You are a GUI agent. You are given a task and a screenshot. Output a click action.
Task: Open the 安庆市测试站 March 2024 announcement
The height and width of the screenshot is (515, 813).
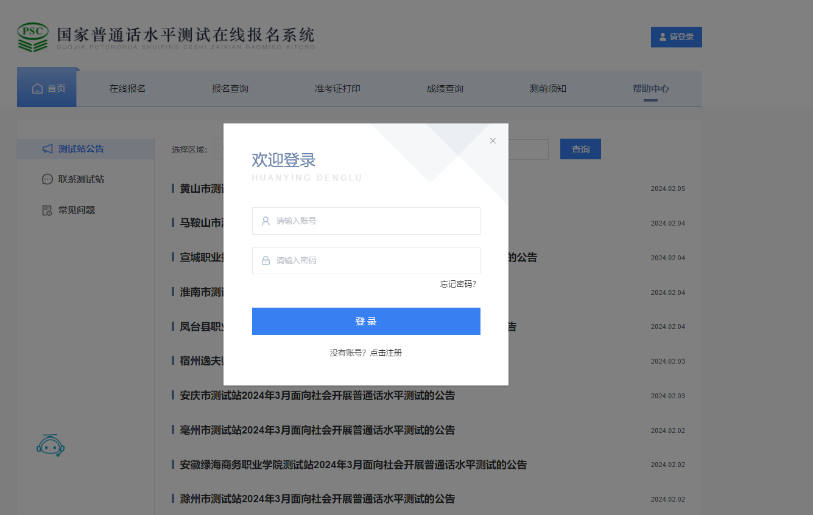coord(317,396)
